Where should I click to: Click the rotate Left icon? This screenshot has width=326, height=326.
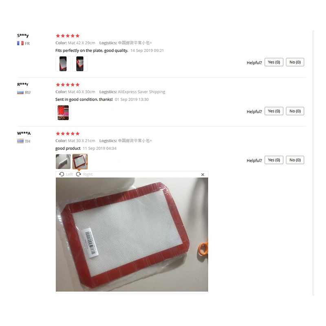(62, 174)
